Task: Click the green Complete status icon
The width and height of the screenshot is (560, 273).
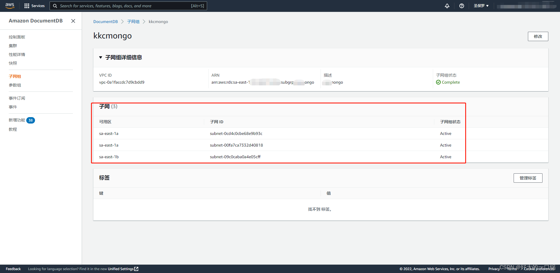Action: (438, 82)
